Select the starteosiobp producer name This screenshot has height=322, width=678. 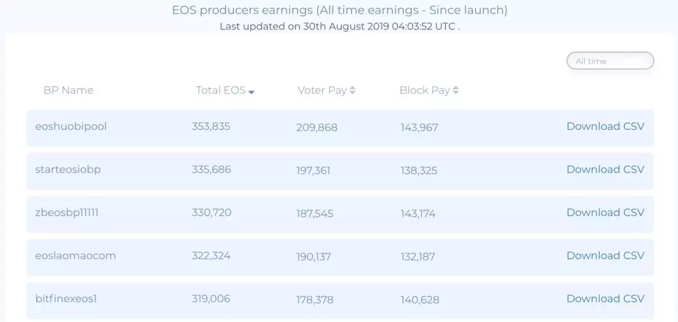click(68, 169)
